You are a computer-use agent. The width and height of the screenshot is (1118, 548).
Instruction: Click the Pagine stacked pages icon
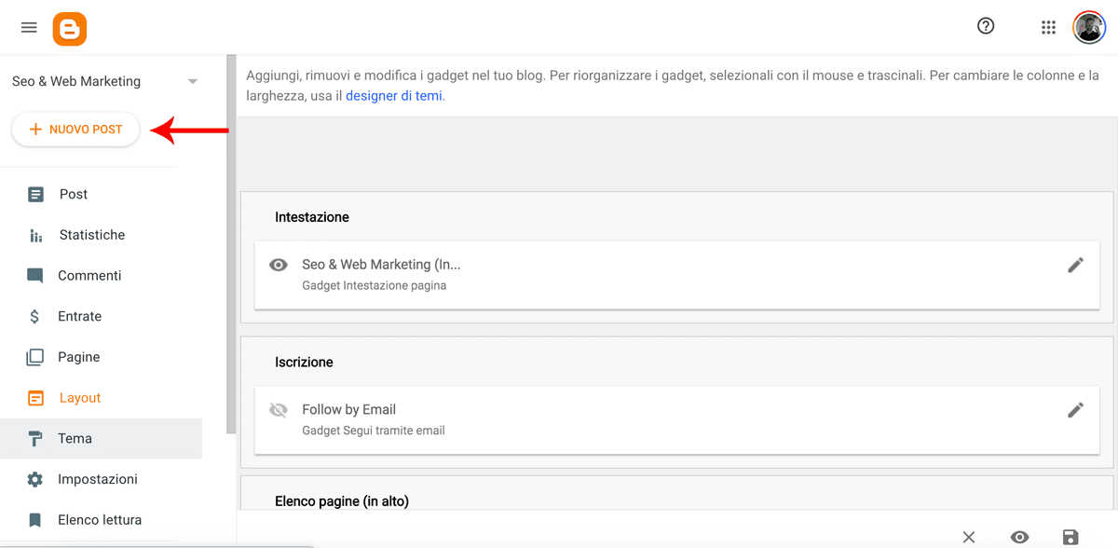tap(35, 357)
